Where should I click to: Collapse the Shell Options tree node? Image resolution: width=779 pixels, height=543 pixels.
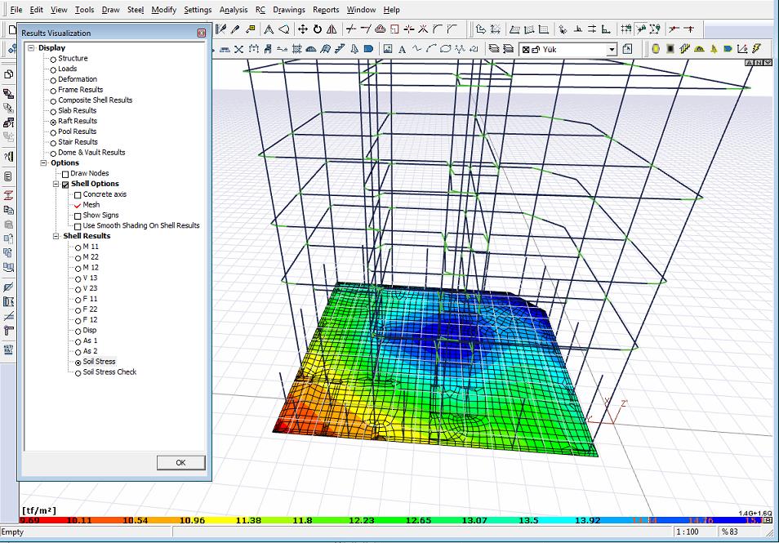coord(56,185)
